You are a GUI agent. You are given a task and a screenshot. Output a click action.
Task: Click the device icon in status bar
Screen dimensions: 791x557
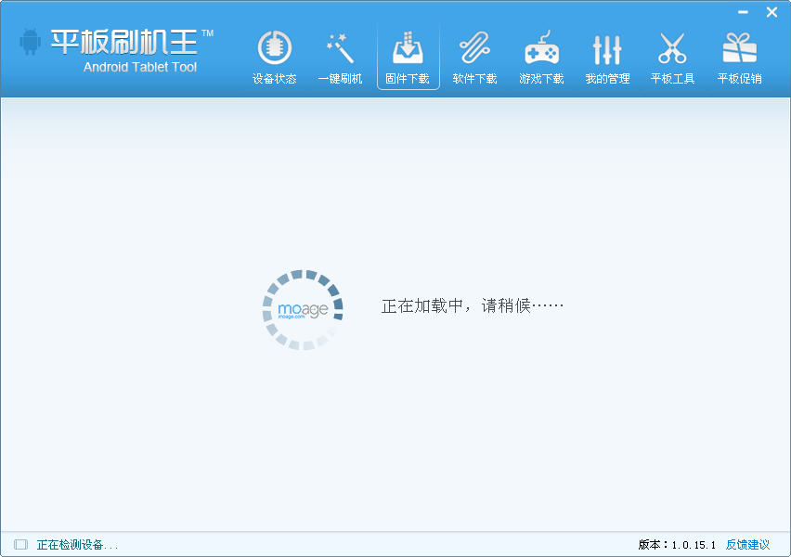point(20,545)
